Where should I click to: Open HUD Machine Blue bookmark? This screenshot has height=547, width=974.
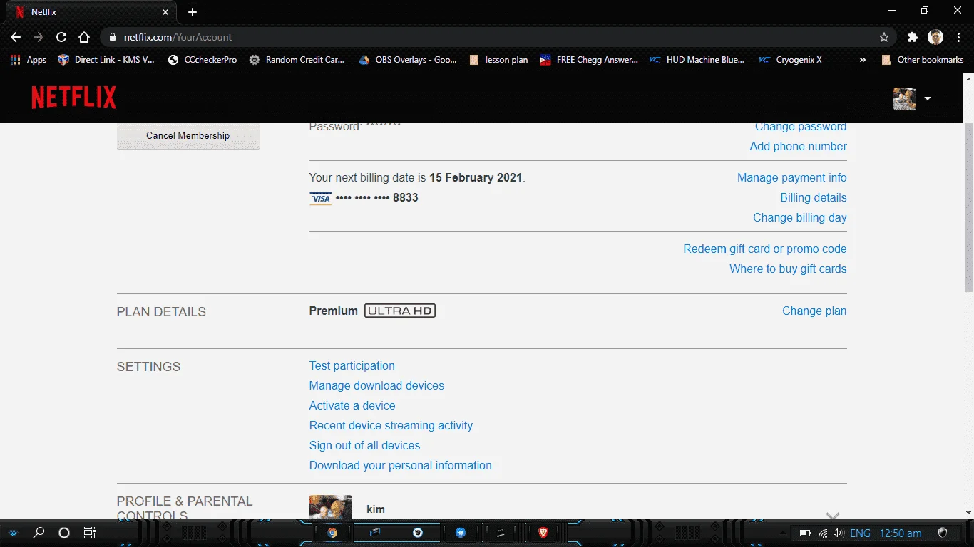[697, 60]
